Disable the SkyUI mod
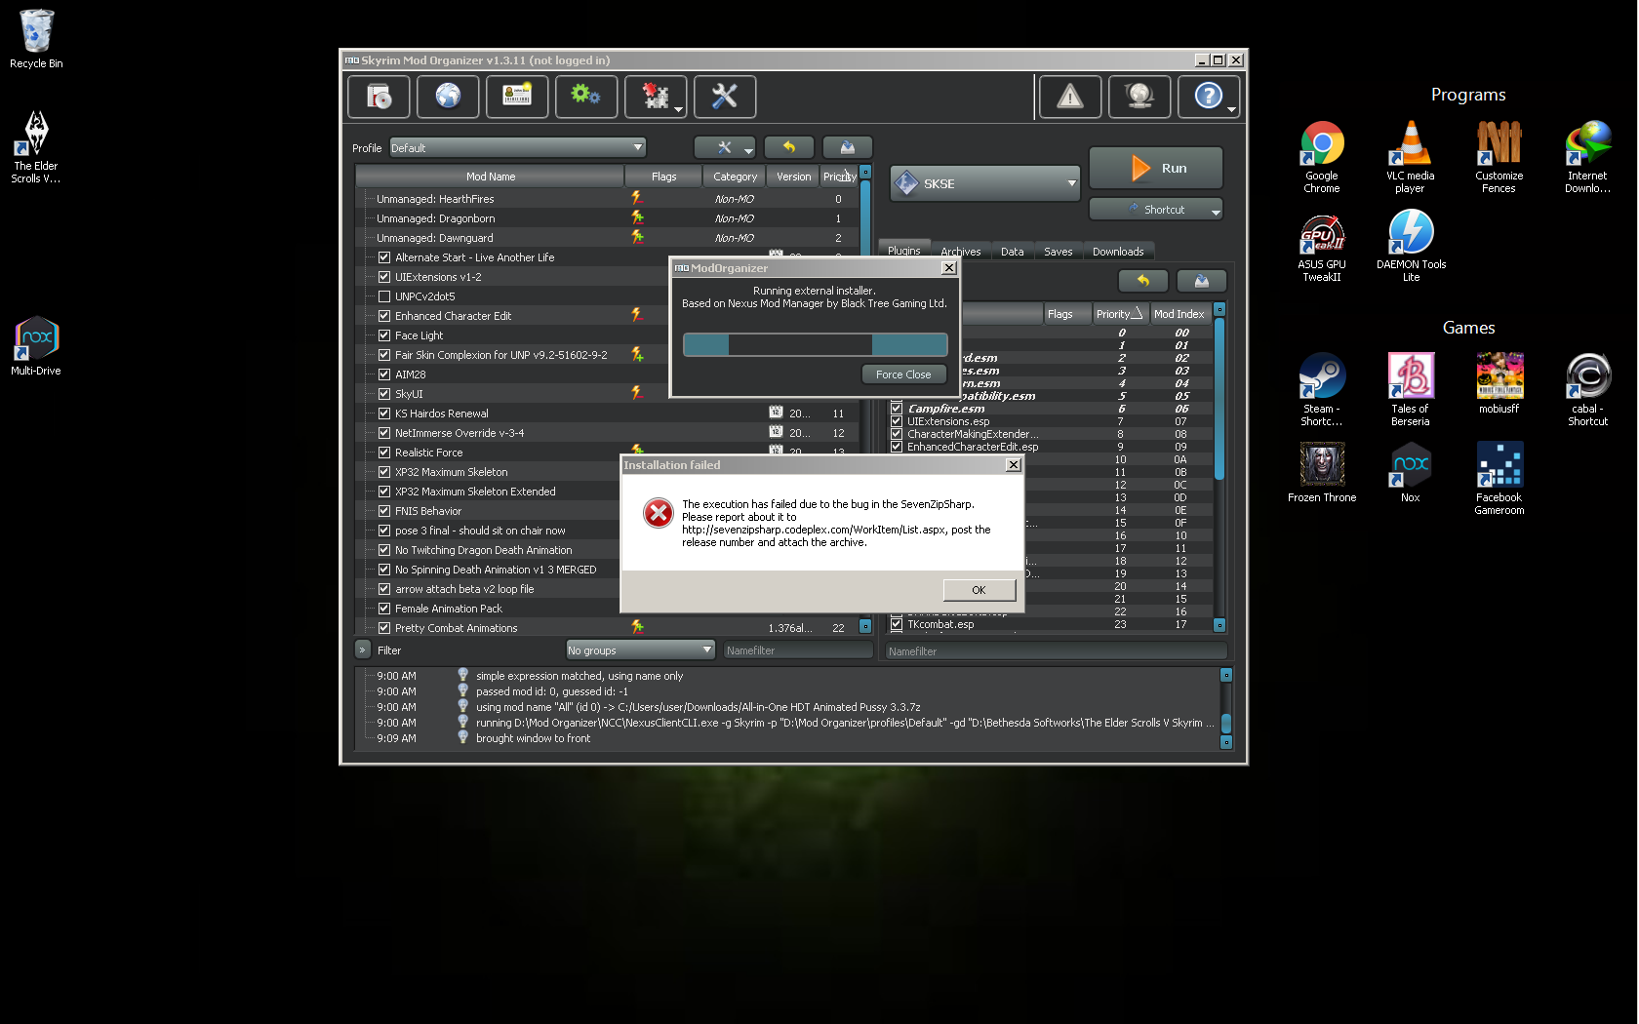This screenshot has height=1024, width=1639. (383, 394)
